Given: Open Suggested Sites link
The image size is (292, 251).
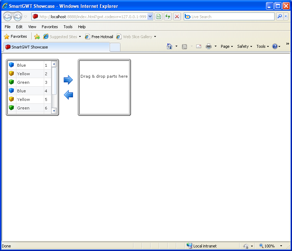Looking at the screenshot, I should click(x=62, y=37).
